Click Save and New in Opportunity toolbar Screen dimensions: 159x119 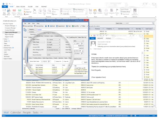coord(39,26)
